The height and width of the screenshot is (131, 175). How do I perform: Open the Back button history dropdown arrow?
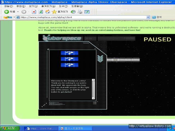pos(18,12)
